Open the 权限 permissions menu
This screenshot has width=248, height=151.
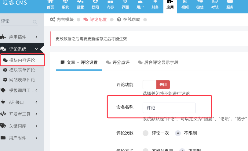point(95,5)
